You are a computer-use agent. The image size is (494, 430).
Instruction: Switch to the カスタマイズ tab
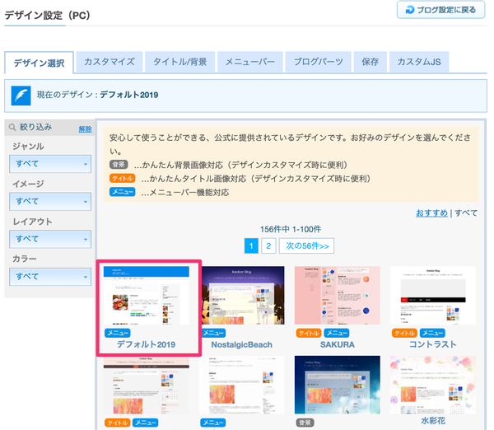pyautogui.click(x=110, y=62)
